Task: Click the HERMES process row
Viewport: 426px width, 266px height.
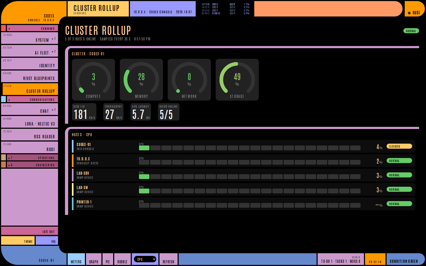Action: pos(226,13)
